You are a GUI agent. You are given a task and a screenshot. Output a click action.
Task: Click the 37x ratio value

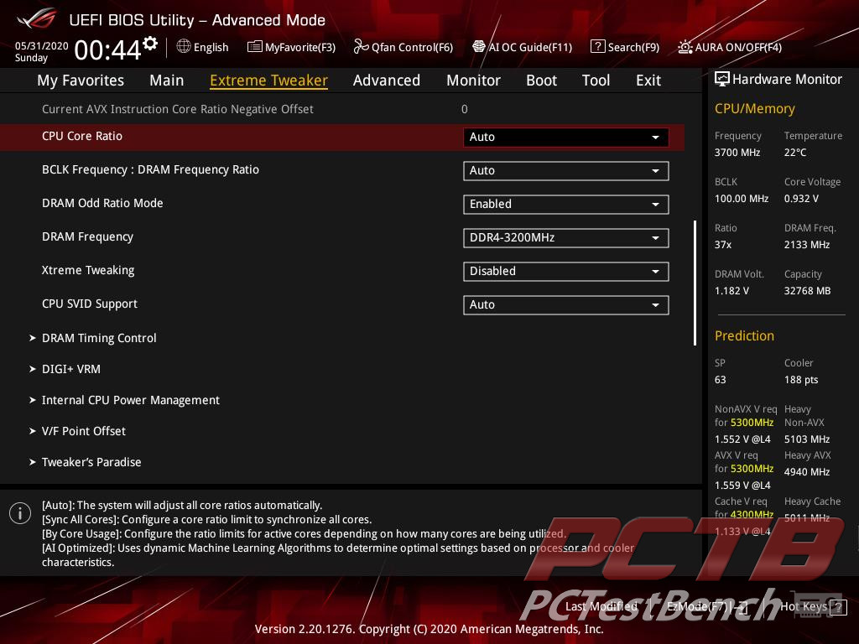tap(722, 245)
